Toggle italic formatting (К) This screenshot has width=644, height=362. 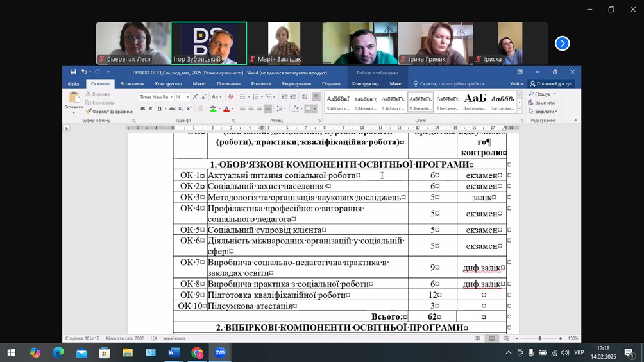pyautogui.click(x=151, y=109)
